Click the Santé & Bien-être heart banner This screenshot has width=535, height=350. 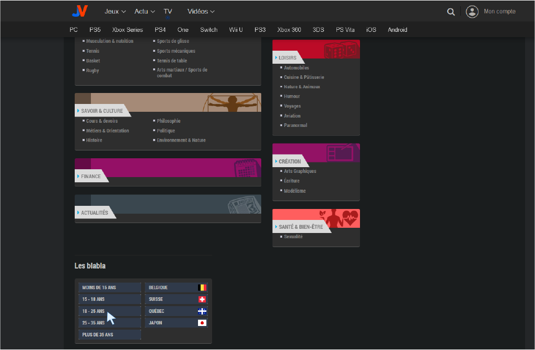[316, 218]
